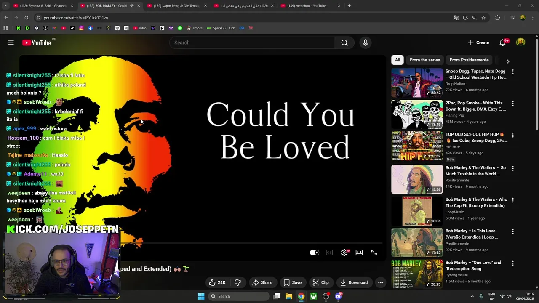
Task: Open options for Who The Cap Fit video
Action: (512, 200)
